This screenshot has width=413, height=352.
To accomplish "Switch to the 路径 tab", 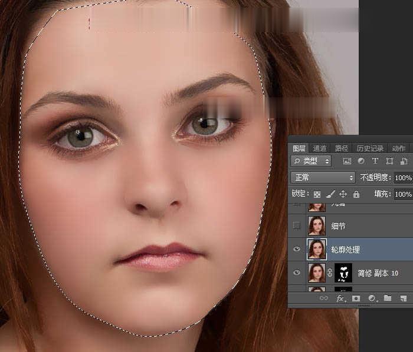I will pyautogui.click(x=342, y=148).
